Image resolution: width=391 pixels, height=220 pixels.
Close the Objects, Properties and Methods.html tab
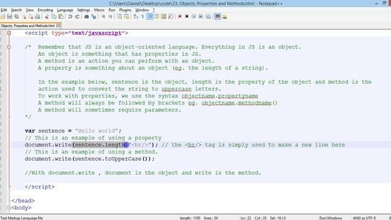click(x=58, y=26)
